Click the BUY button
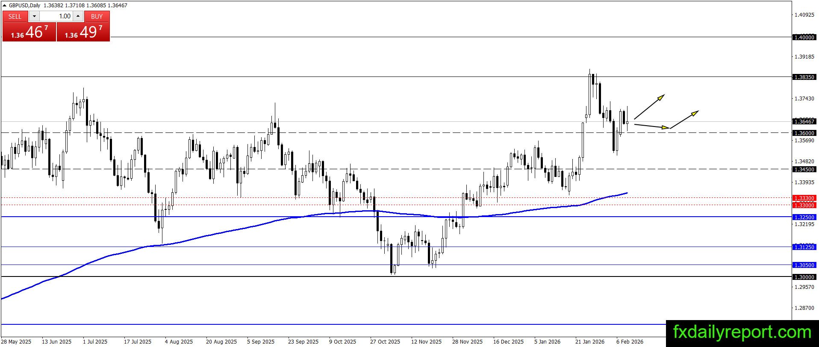 (x=97, y=16)
